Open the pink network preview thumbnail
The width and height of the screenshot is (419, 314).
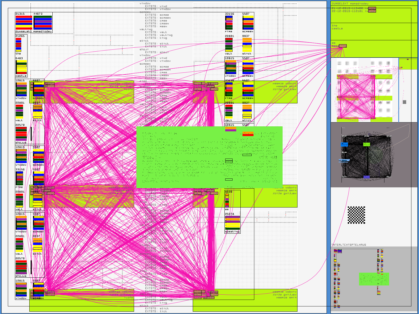point(364,90)
